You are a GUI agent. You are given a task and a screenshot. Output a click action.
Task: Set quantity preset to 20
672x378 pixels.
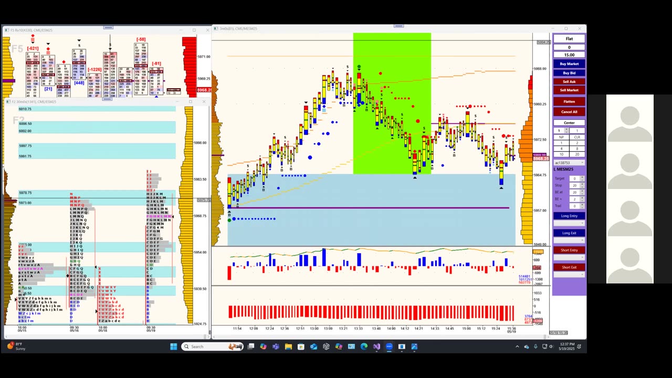click(577, 154)
